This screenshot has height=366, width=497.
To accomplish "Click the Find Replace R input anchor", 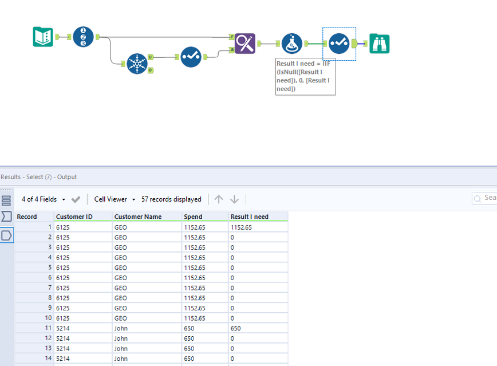I will point(232,50).
